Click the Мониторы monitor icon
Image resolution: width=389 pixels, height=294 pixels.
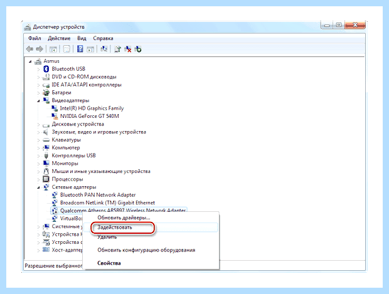(46, 164)
